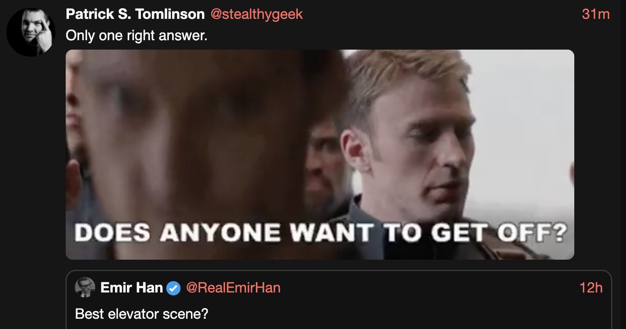
Task: Click the quoted tweet card header
Action: (x=338, y=288)
